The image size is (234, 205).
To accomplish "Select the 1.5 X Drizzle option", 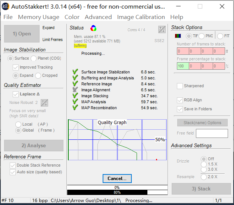I will tap(204, 164).
